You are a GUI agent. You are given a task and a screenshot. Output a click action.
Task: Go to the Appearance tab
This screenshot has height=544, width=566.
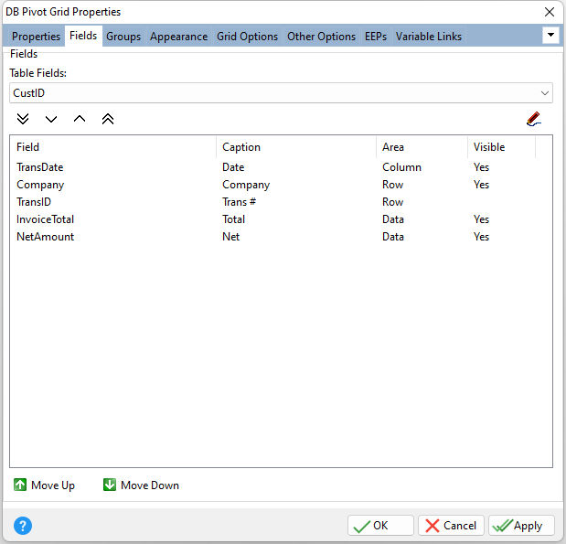[x=178, y=37]
